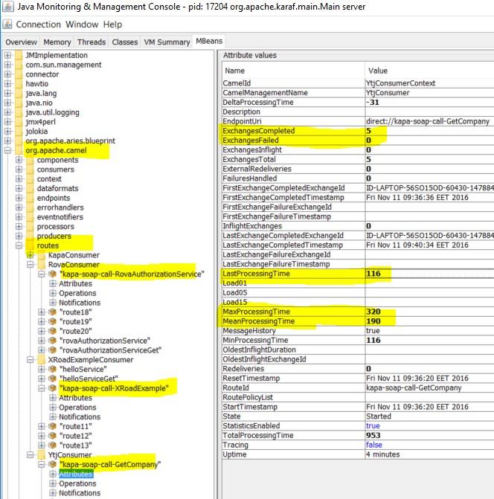Viewport: 494px width, 499px height.
Task: Click the MBean icon of kapa-soap-call-XRoadExample
Action: (53, 388)
